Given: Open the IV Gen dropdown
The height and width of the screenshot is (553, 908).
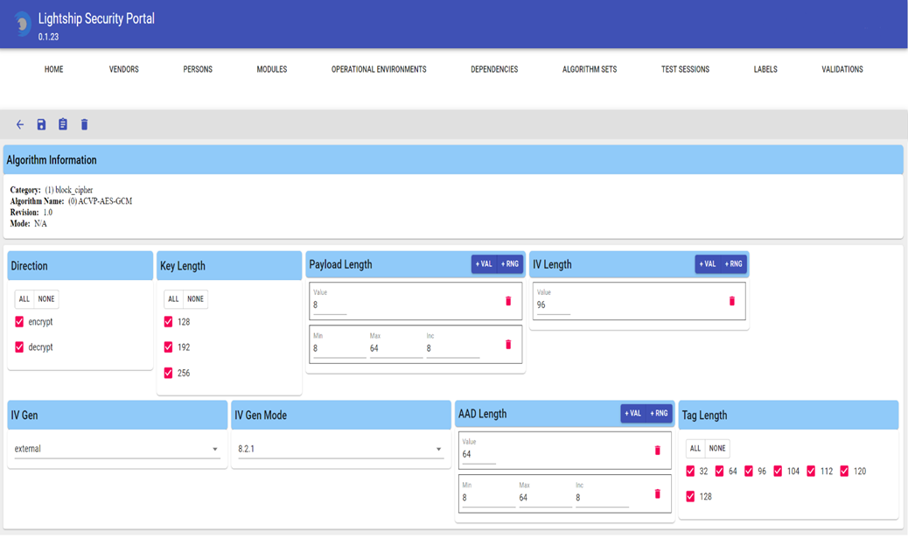Looking at the screenshot, I should point(116,450).
